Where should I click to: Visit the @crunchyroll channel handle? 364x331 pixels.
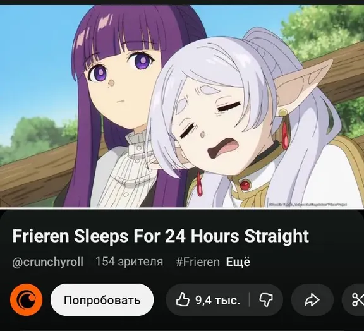tap(48, 262)
